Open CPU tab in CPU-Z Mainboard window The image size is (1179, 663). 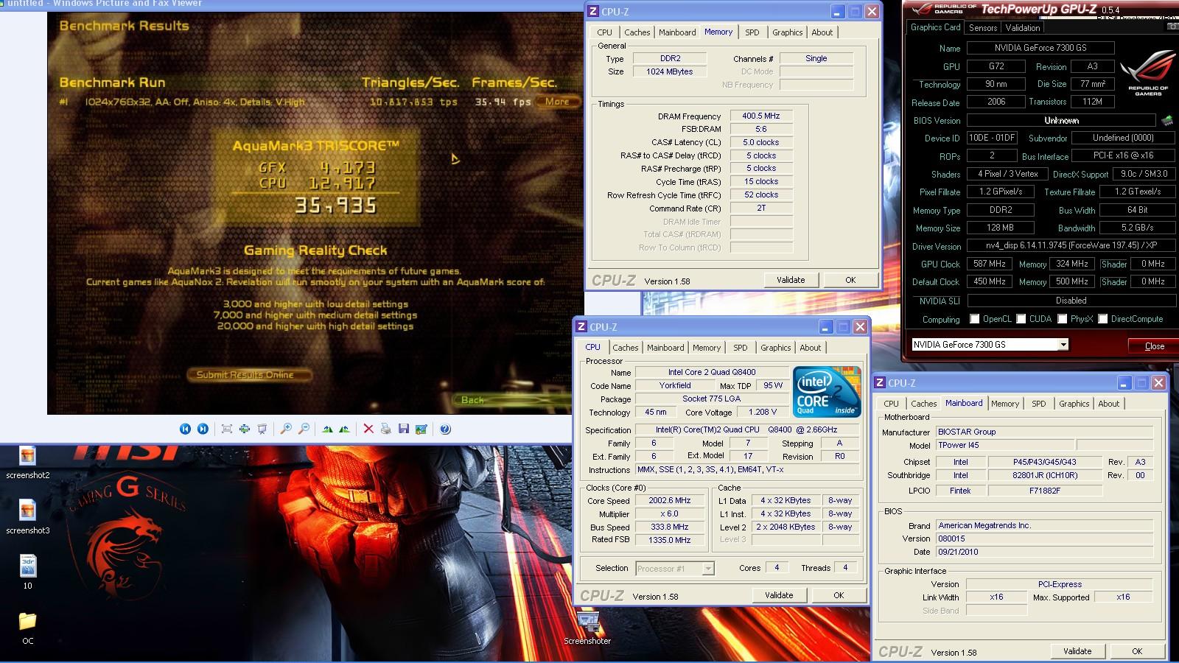891,404
